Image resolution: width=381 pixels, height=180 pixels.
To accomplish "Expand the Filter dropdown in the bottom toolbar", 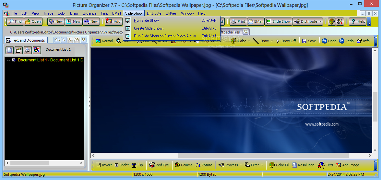I will click(262, 165).
